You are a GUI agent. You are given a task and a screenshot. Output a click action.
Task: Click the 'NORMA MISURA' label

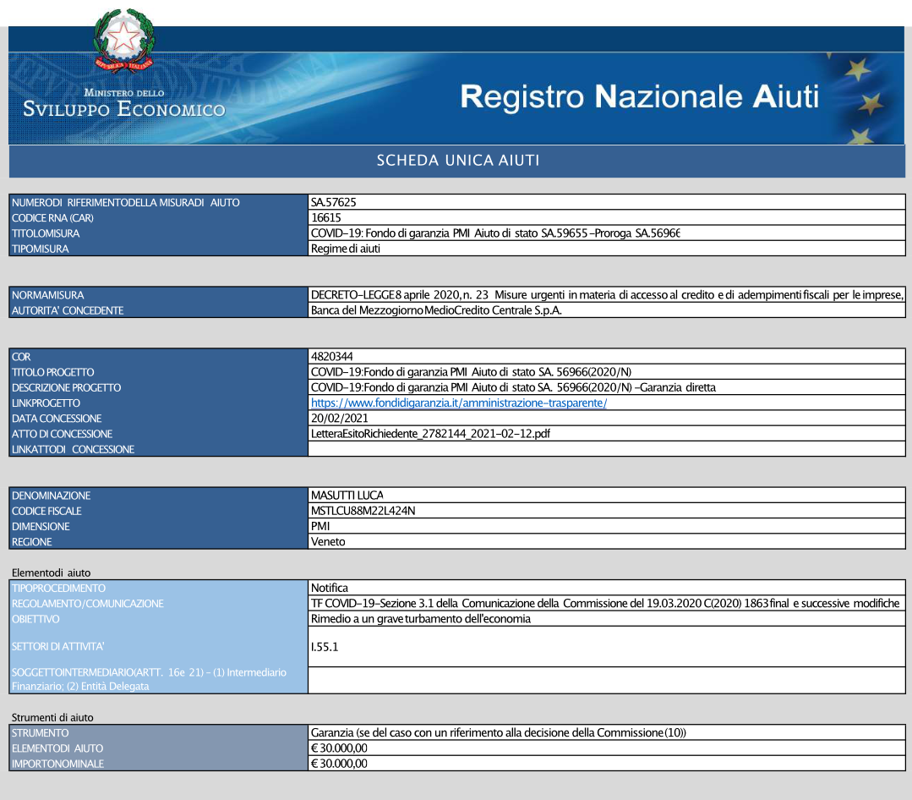[47, 295]
